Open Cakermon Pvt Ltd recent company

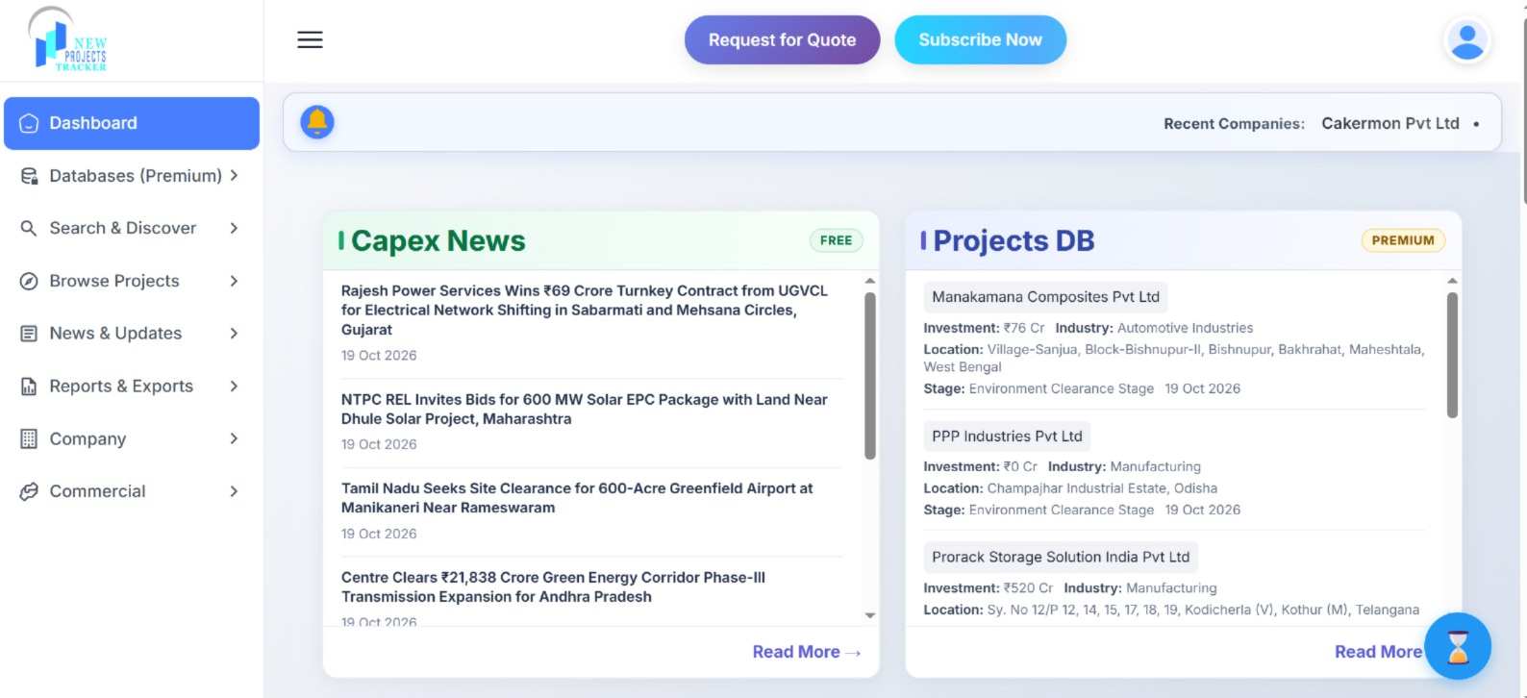(1390, 123)
